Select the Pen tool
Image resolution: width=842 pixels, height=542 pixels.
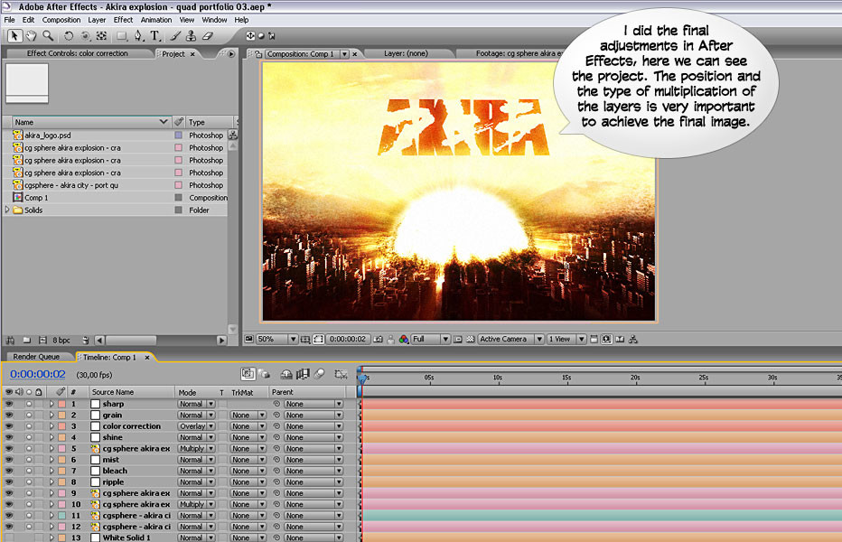[x=138, y=36]
